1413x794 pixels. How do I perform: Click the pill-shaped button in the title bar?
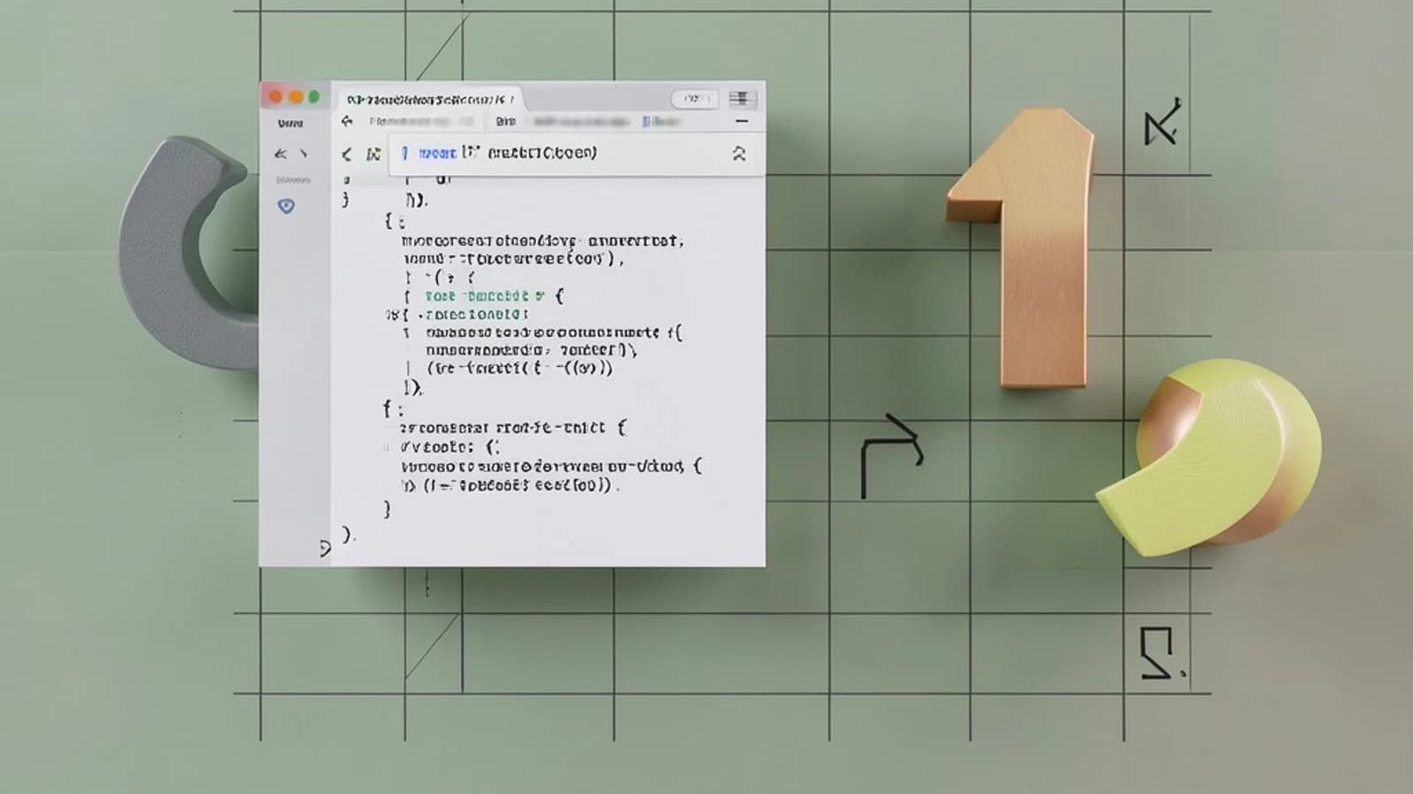pos(694,99)
